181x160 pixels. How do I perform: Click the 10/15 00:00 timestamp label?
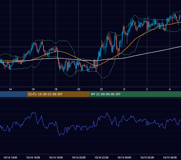(124, 157)
